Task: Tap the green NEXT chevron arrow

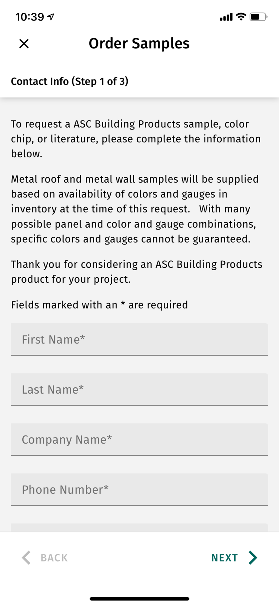Action: (x=253, y=558)
